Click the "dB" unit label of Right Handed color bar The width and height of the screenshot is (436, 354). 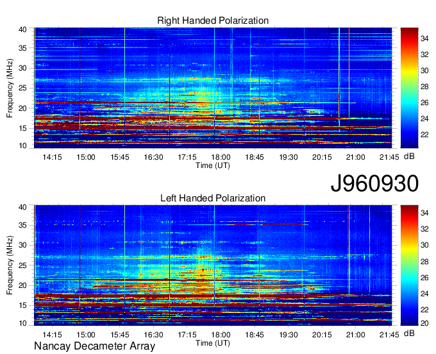(409, 156)
